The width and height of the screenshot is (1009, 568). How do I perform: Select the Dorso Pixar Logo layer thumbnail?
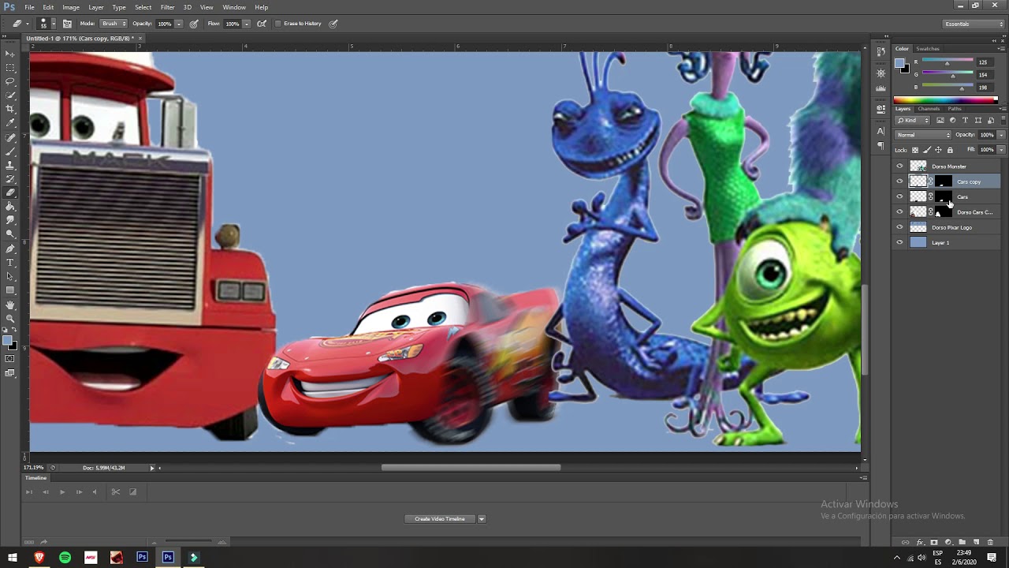918,227
